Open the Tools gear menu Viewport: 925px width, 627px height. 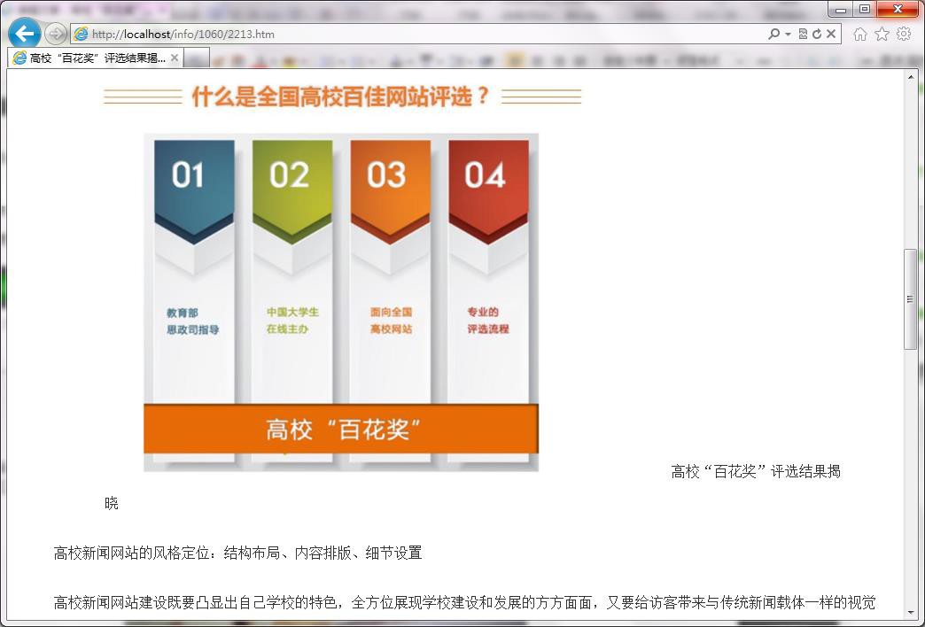tap(904, 34)
